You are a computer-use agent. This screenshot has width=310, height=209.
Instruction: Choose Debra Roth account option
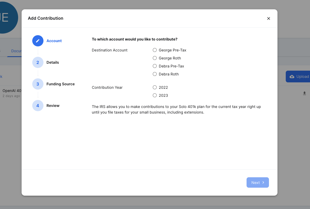click(x=155, y=74)
